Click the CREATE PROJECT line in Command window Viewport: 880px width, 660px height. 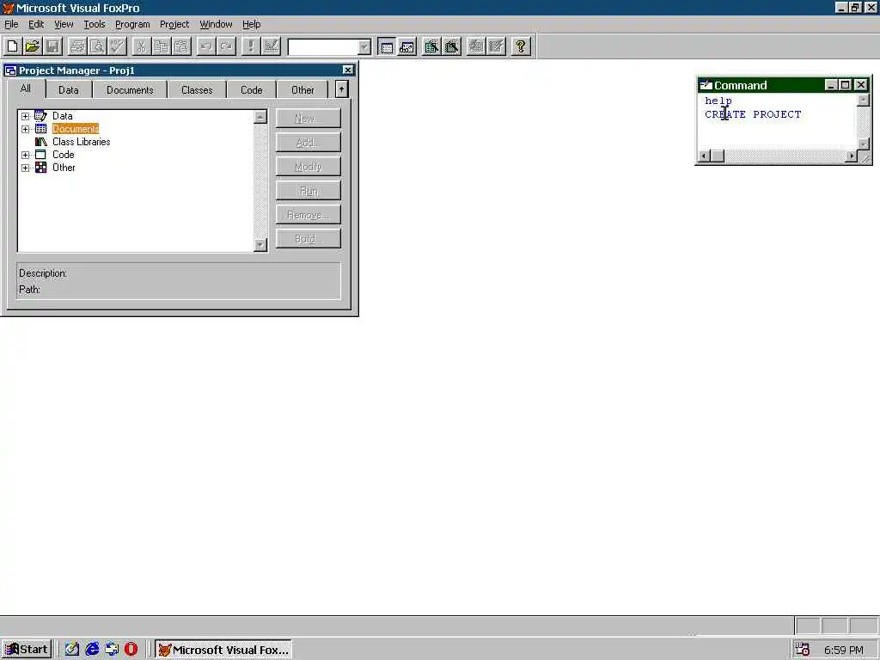tap(753, 114)
